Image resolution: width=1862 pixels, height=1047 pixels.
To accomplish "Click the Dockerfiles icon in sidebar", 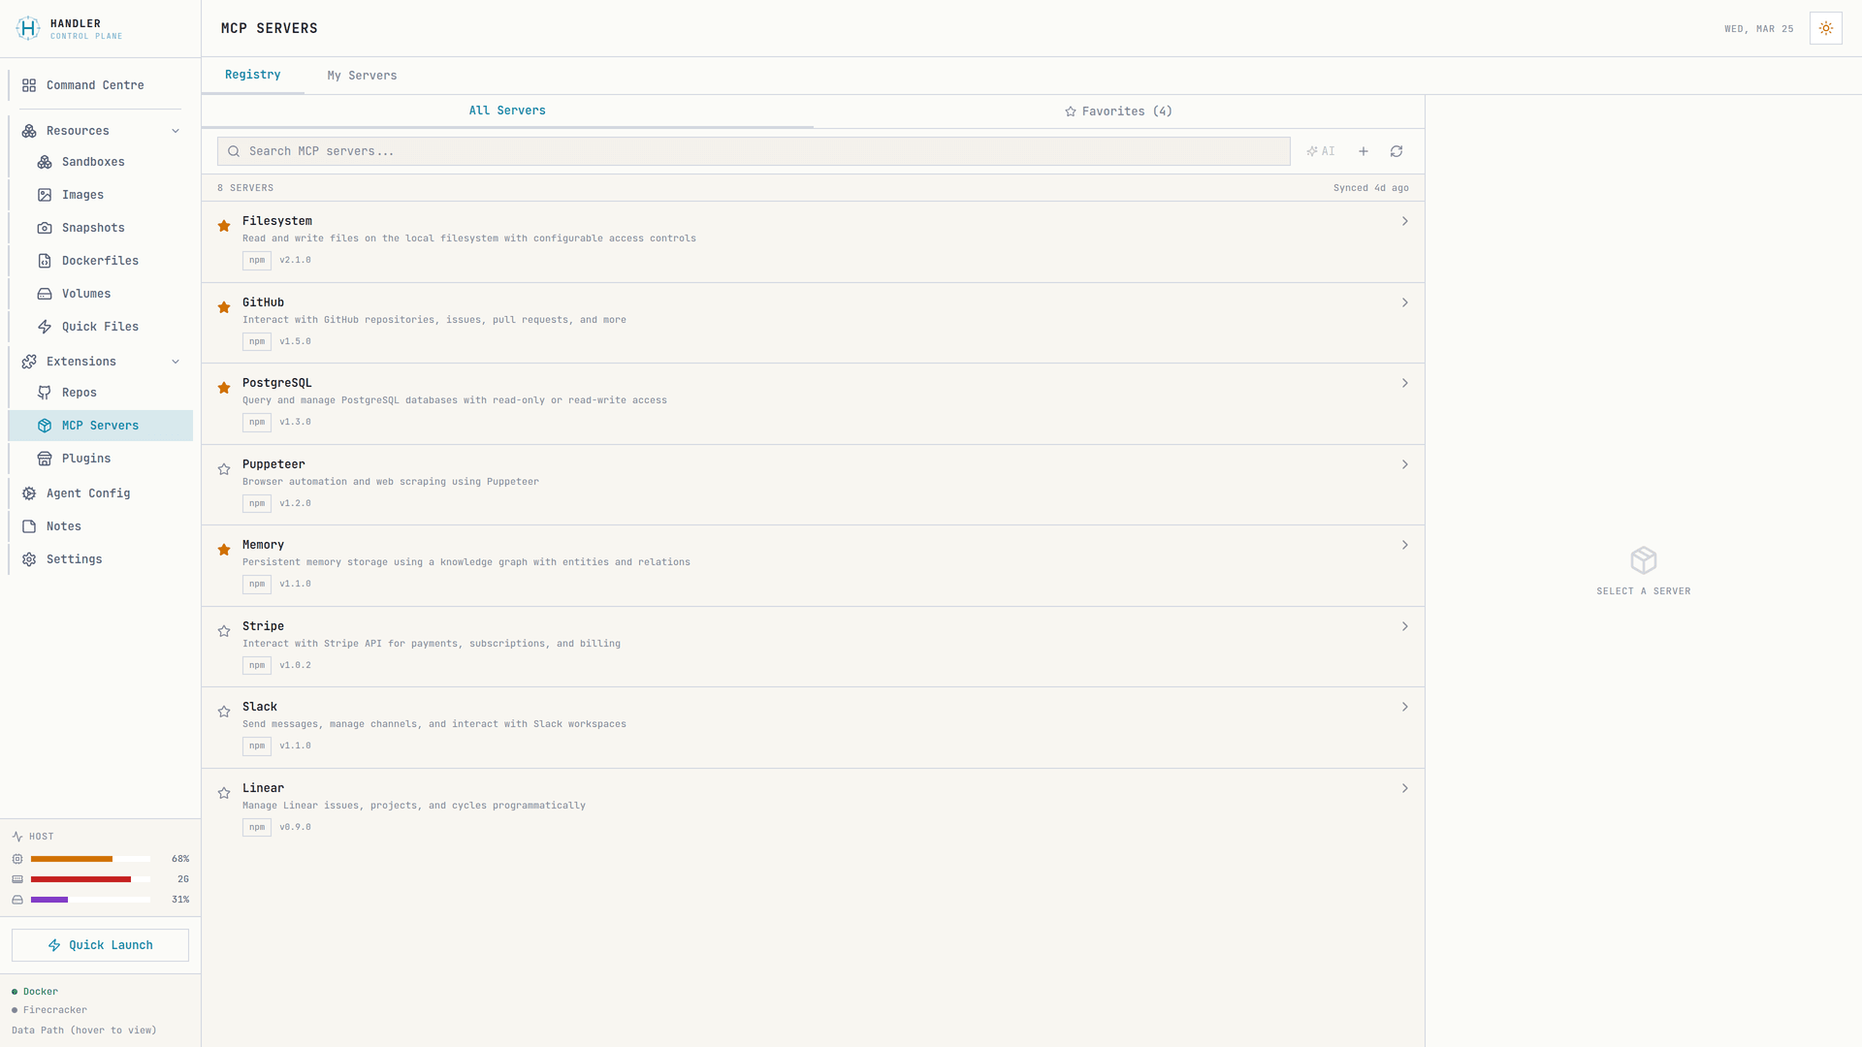I will point(45,260).
